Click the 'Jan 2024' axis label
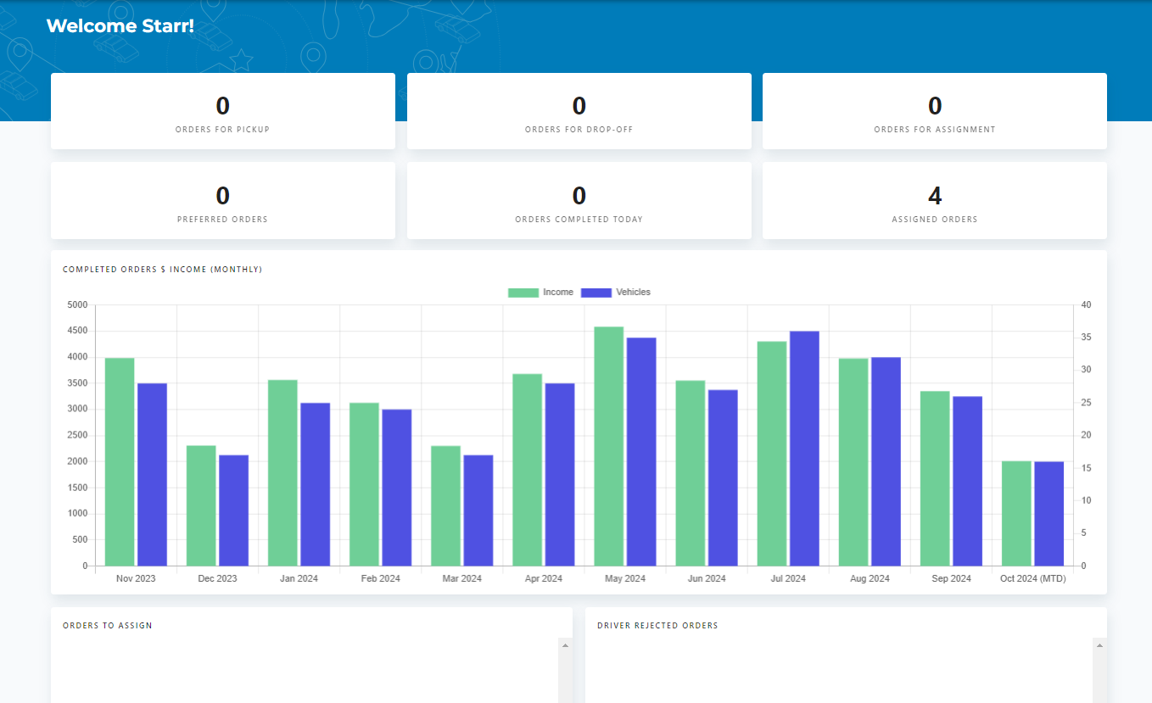The image size is (1152, 703). (x=299, y=578)
